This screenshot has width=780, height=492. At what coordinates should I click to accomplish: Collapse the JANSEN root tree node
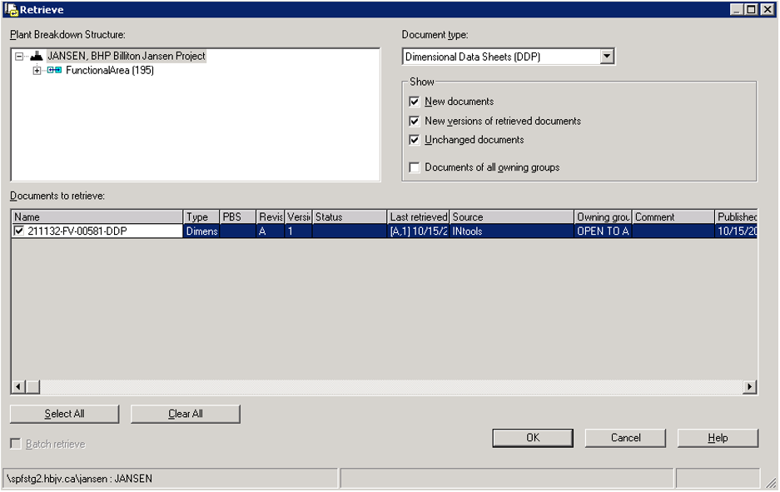click(19, 57)
